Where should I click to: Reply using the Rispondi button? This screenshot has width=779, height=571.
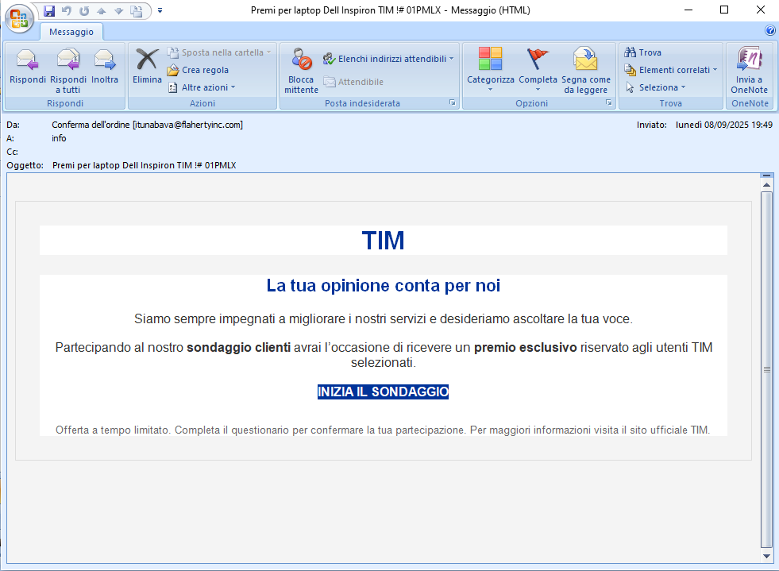click(x=28, y=66)
